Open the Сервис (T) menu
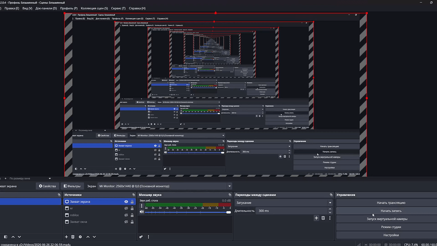The image size is (437, 246). (118, 9)
